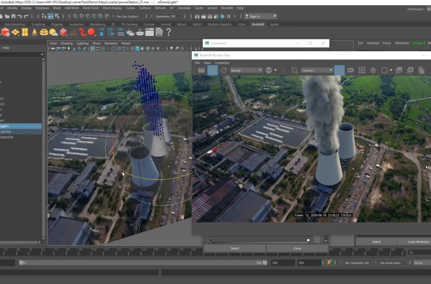Click the Redo arrow icon
Screen dimensions: 431x284
[x=26, y=16]
